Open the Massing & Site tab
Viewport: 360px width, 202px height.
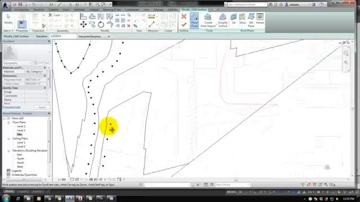point(112,10)
